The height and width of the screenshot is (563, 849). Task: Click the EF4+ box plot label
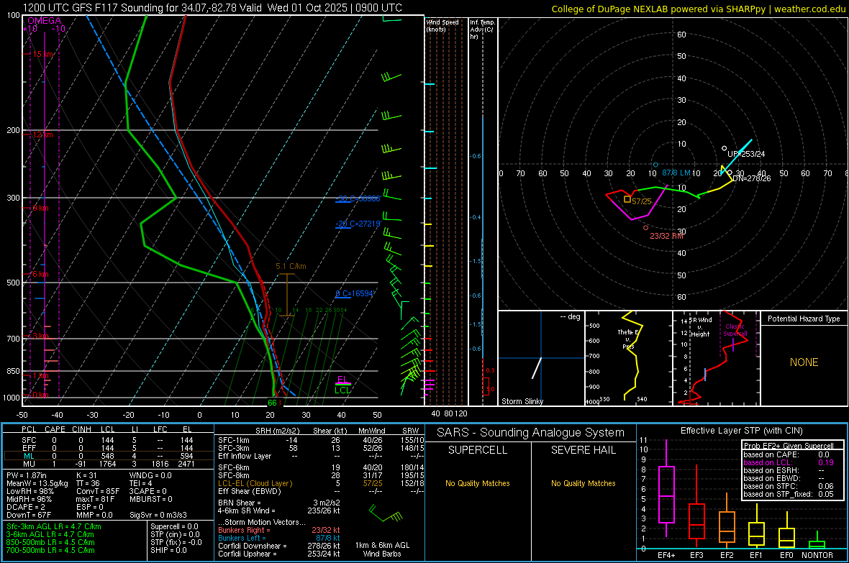point(666,555)
